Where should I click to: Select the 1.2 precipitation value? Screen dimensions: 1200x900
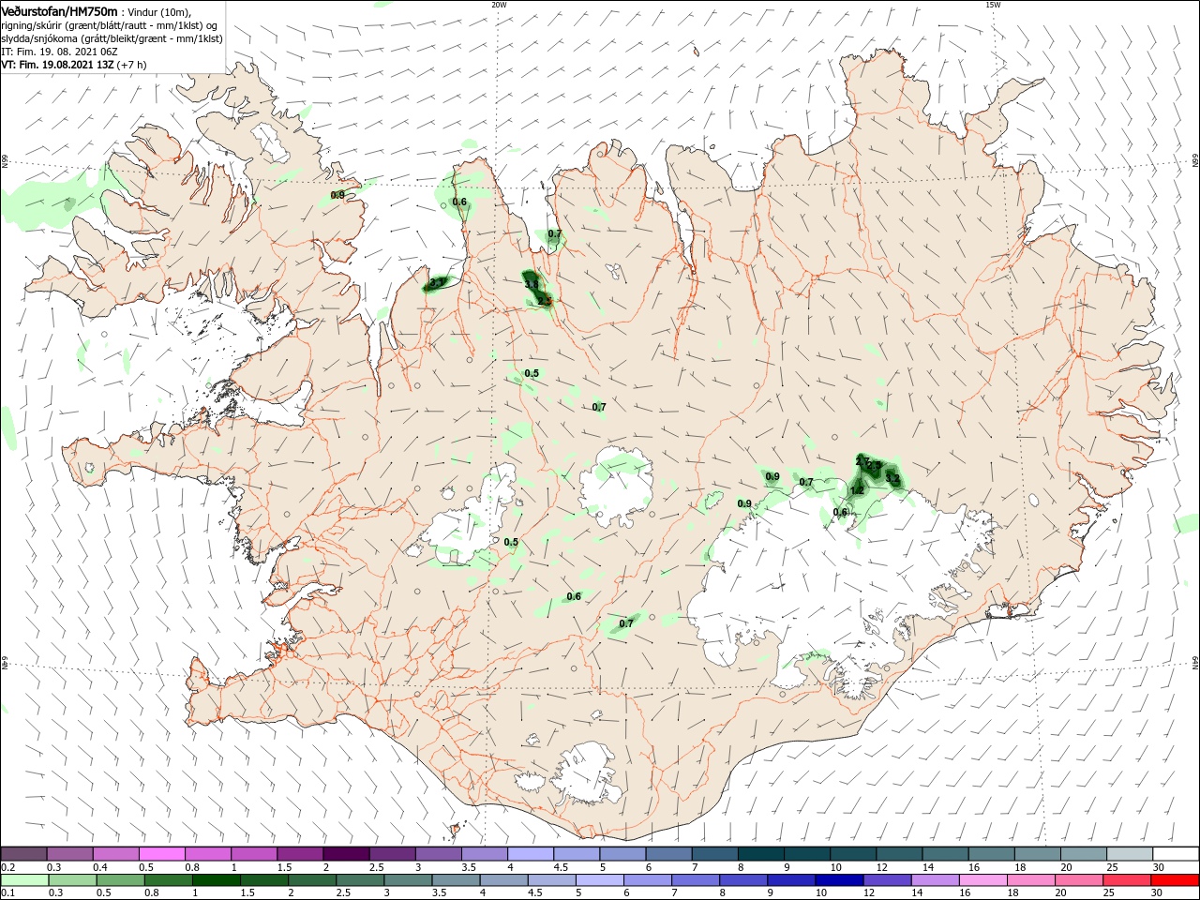pos(857,490)
